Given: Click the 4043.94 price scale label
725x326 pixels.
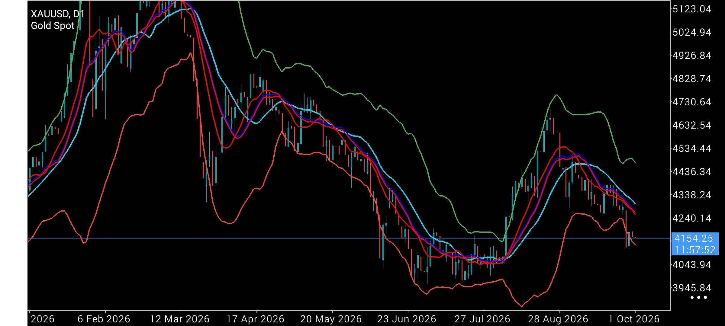Looking at the screenshot, I should click(x=692, y=265).
